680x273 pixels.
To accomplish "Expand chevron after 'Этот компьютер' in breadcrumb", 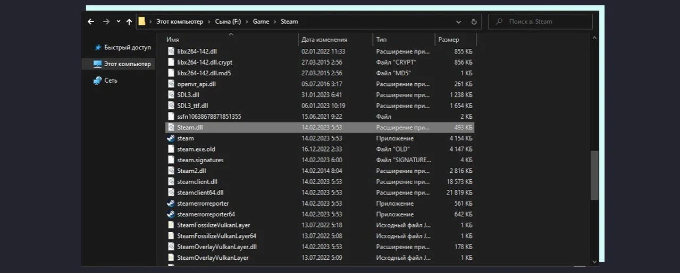I will click(x=209, y=22).
